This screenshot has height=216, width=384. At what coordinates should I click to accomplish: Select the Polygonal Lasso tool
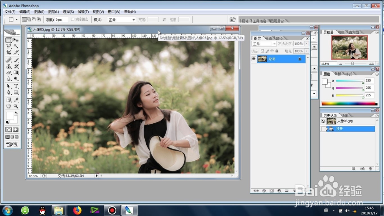pyautogui.click(x=8, y=46)
